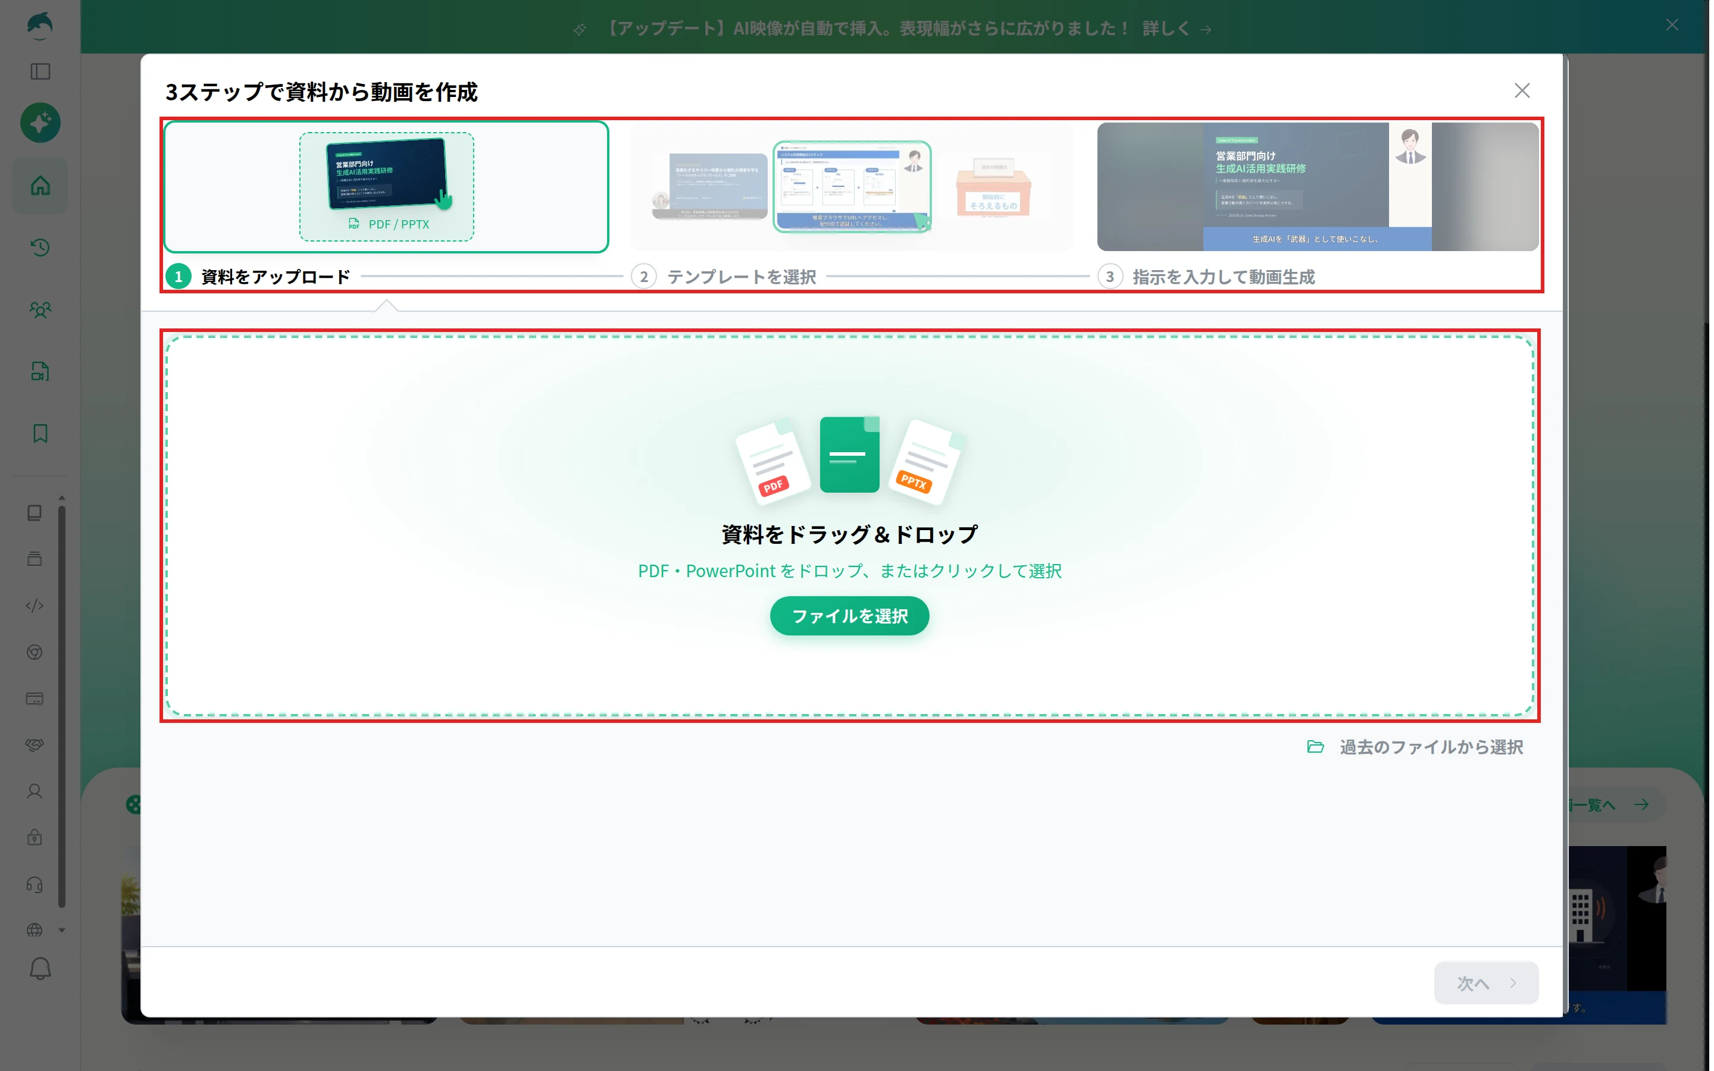The height and width of the screenshot is (1071, 1714).
Task: Click the ファイルを選択 button
Action: click(849, 616)
